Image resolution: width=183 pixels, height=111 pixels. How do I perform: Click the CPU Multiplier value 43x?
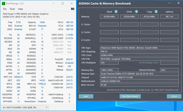click(x=109, y=63)
